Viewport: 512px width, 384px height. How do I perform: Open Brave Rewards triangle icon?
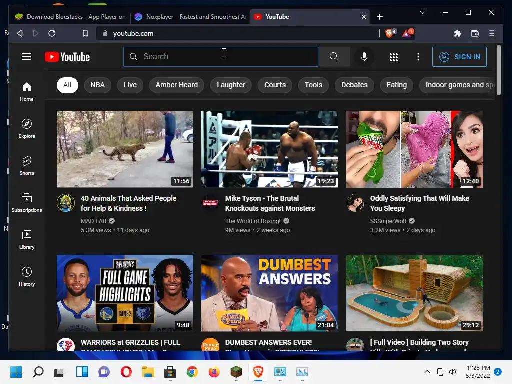407,33
